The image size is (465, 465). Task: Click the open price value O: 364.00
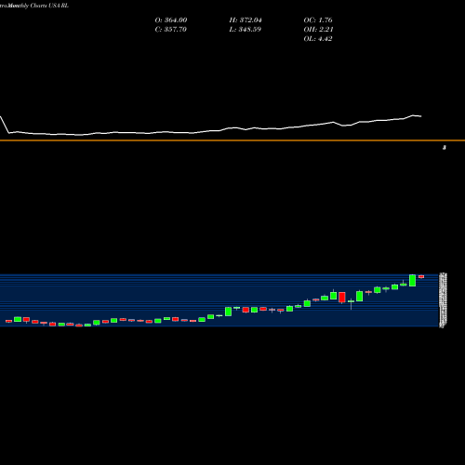click(x=171, y=20)
